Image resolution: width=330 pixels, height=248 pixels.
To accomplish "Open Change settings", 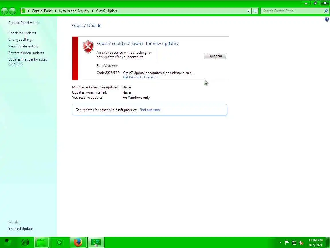I will [20, 39].
